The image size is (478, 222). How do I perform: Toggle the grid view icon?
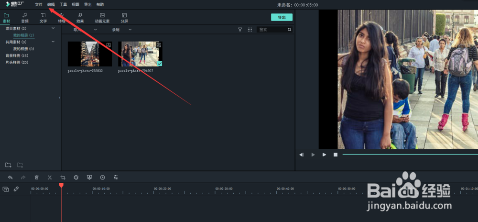[x=250, y=30]
